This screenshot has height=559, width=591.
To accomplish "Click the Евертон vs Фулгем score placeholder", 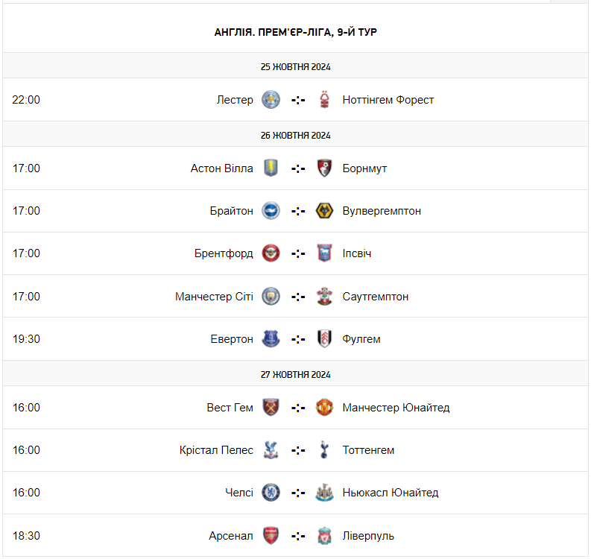I will click(298, 339).
